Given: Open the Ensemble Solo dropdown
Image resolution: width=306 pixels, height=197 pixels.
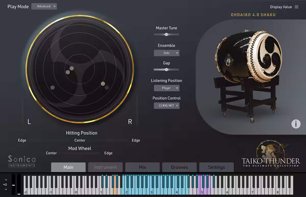Looking at the screenshot, I should (167, 53).
